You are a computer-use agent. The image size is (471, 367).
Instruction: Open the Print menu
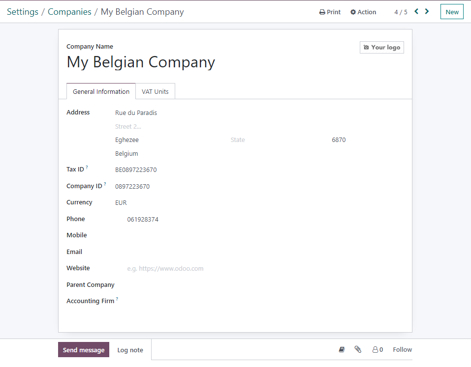330,12
